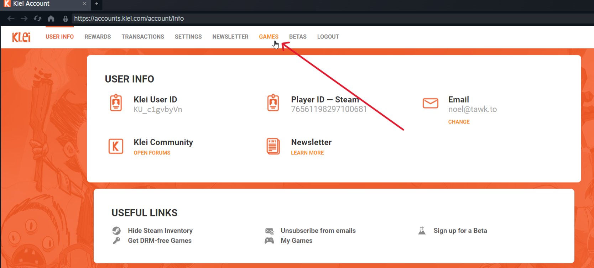
Task: Click the OPEN FORUMS link
Action: coord(152,153)
